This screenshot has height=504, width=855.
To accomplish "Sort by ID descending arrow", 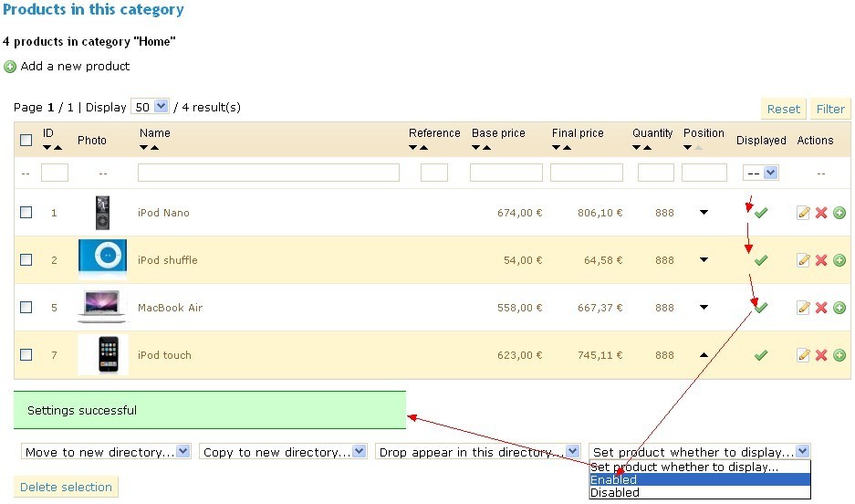I will [x=47, y=147].
